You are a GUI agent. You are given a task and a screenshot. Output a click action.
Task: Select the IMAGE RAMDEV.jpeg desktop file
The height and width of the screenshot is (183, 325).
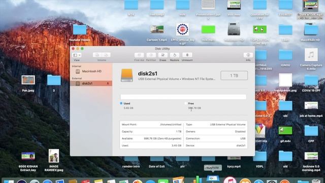coord(54,156)
